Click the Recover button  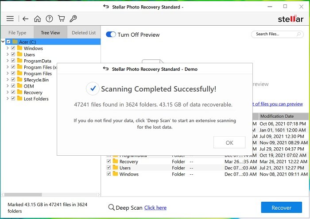click(281, 207)
